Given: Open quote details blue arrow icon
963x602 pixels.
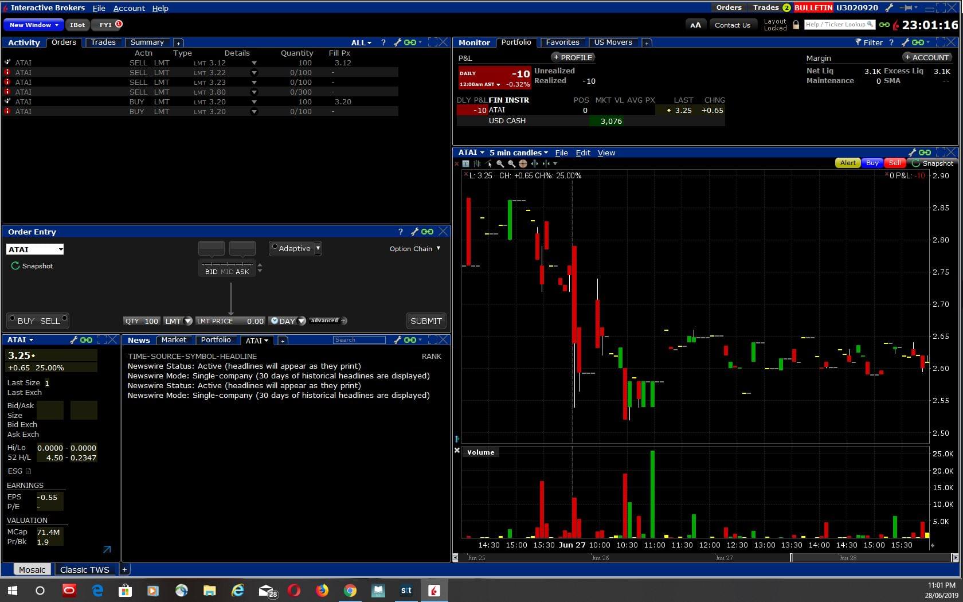Looking at the screenshot, I should click(x=107, y=550).
